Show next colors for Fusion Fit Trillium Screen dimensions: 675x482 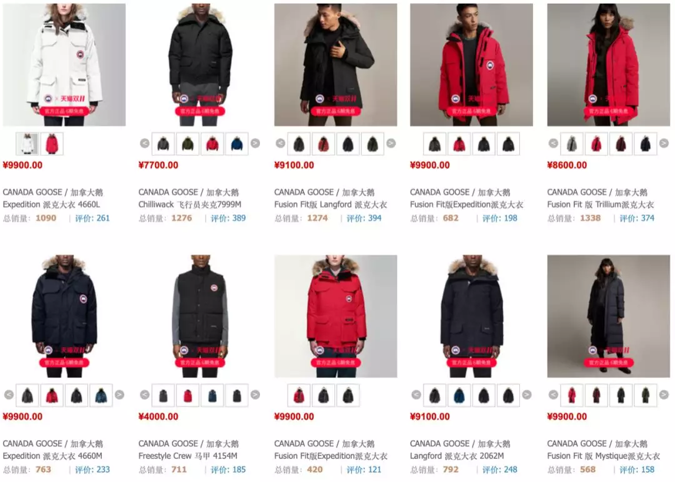click(664, 143)
